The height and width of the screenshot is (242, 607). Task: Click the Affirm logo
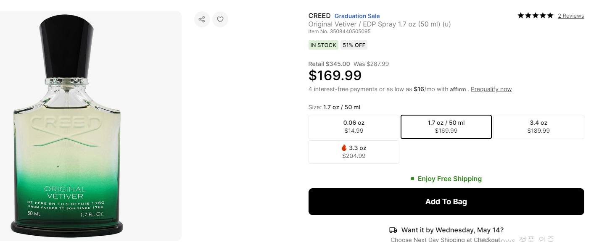click(x=458, y=89)
